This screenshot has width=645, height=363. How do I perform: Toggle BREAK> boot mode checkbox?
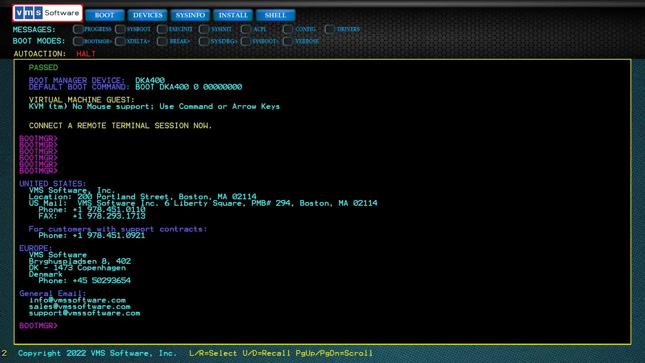coord(162,41)
